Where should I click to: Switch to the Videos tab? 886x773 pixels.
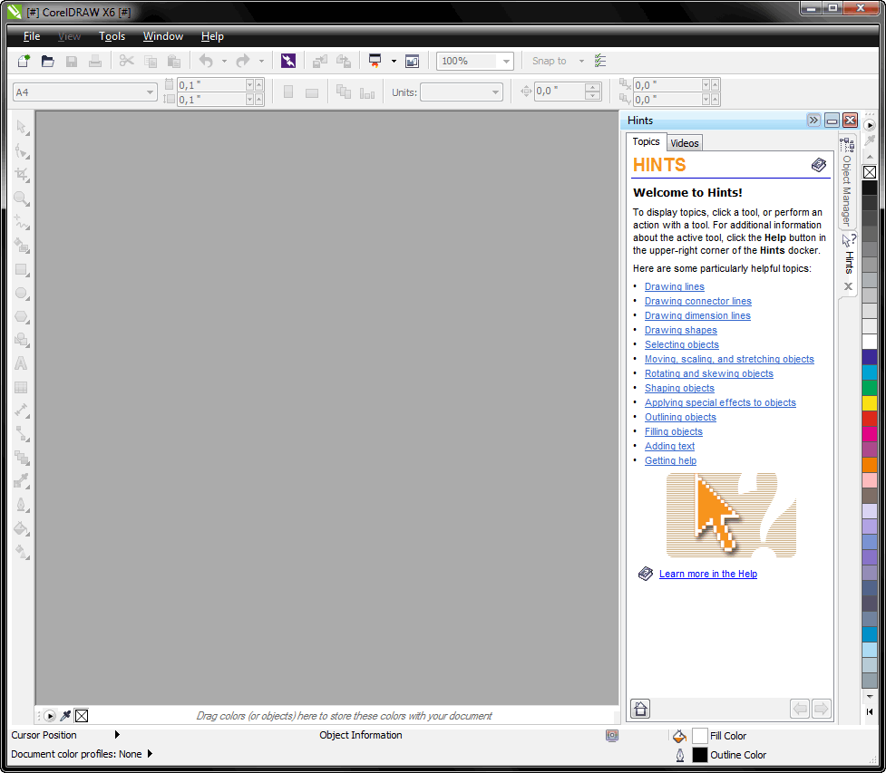click(x=685, y=143)
